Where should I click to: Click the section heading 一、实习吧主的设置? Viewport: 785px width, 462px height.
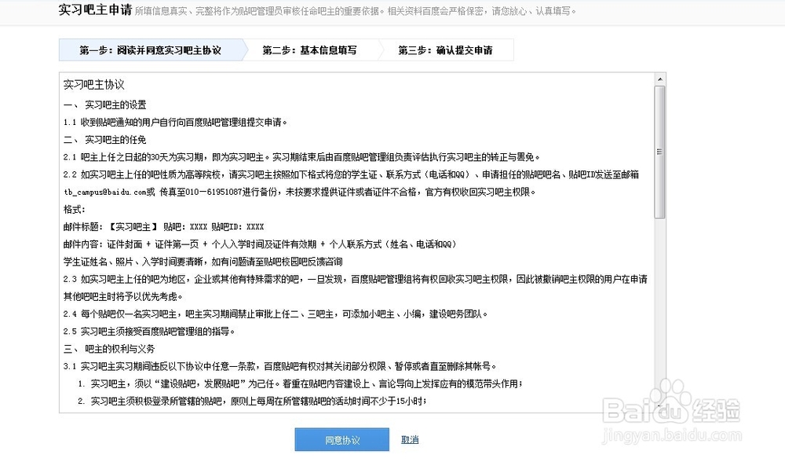tap(104, 104)
